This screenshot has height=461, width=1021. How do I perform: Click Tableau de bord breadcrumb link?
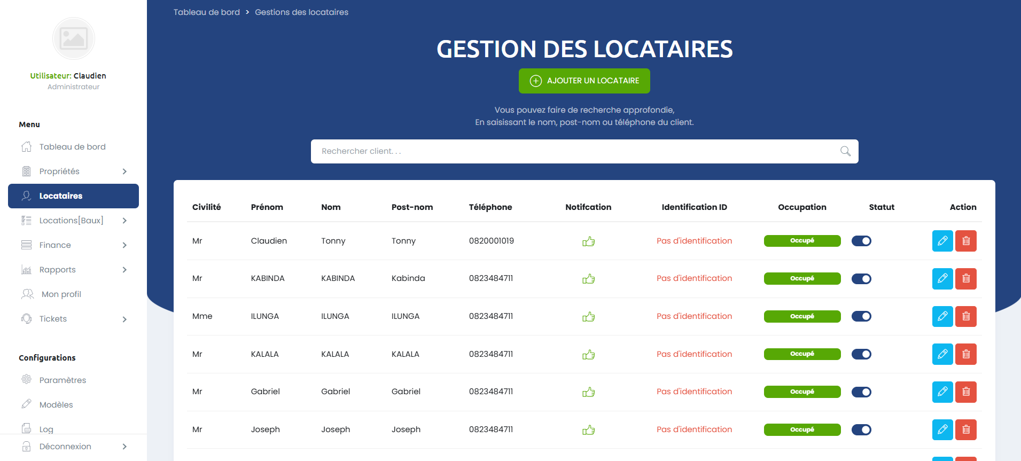pyautogui.click(x=207, y=12)
